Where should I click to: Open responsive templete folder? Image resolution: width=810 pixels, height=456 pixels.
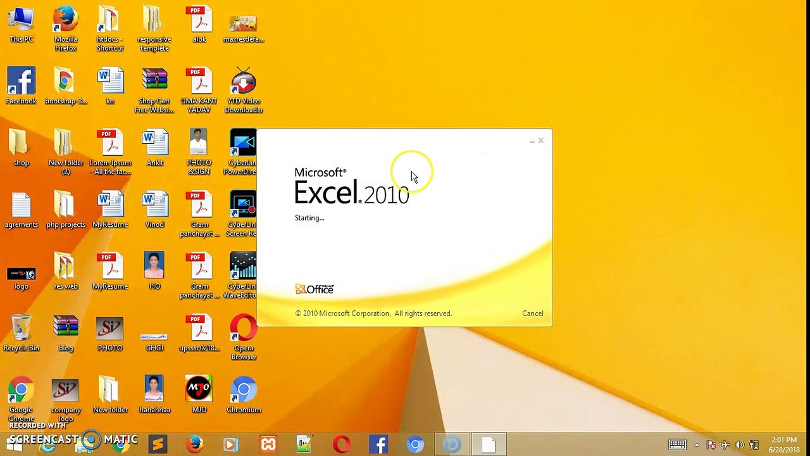coord(154,29)
